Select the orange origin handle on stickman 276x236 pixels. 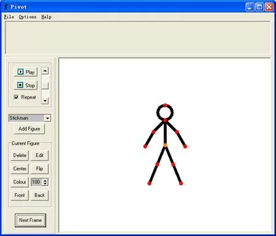(165, 145)
